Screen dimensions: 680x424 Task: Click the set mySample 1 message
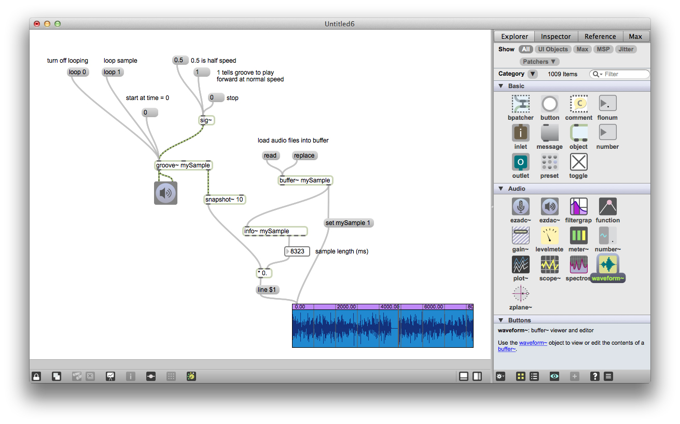pyautogui.click(x=349, y=223)
